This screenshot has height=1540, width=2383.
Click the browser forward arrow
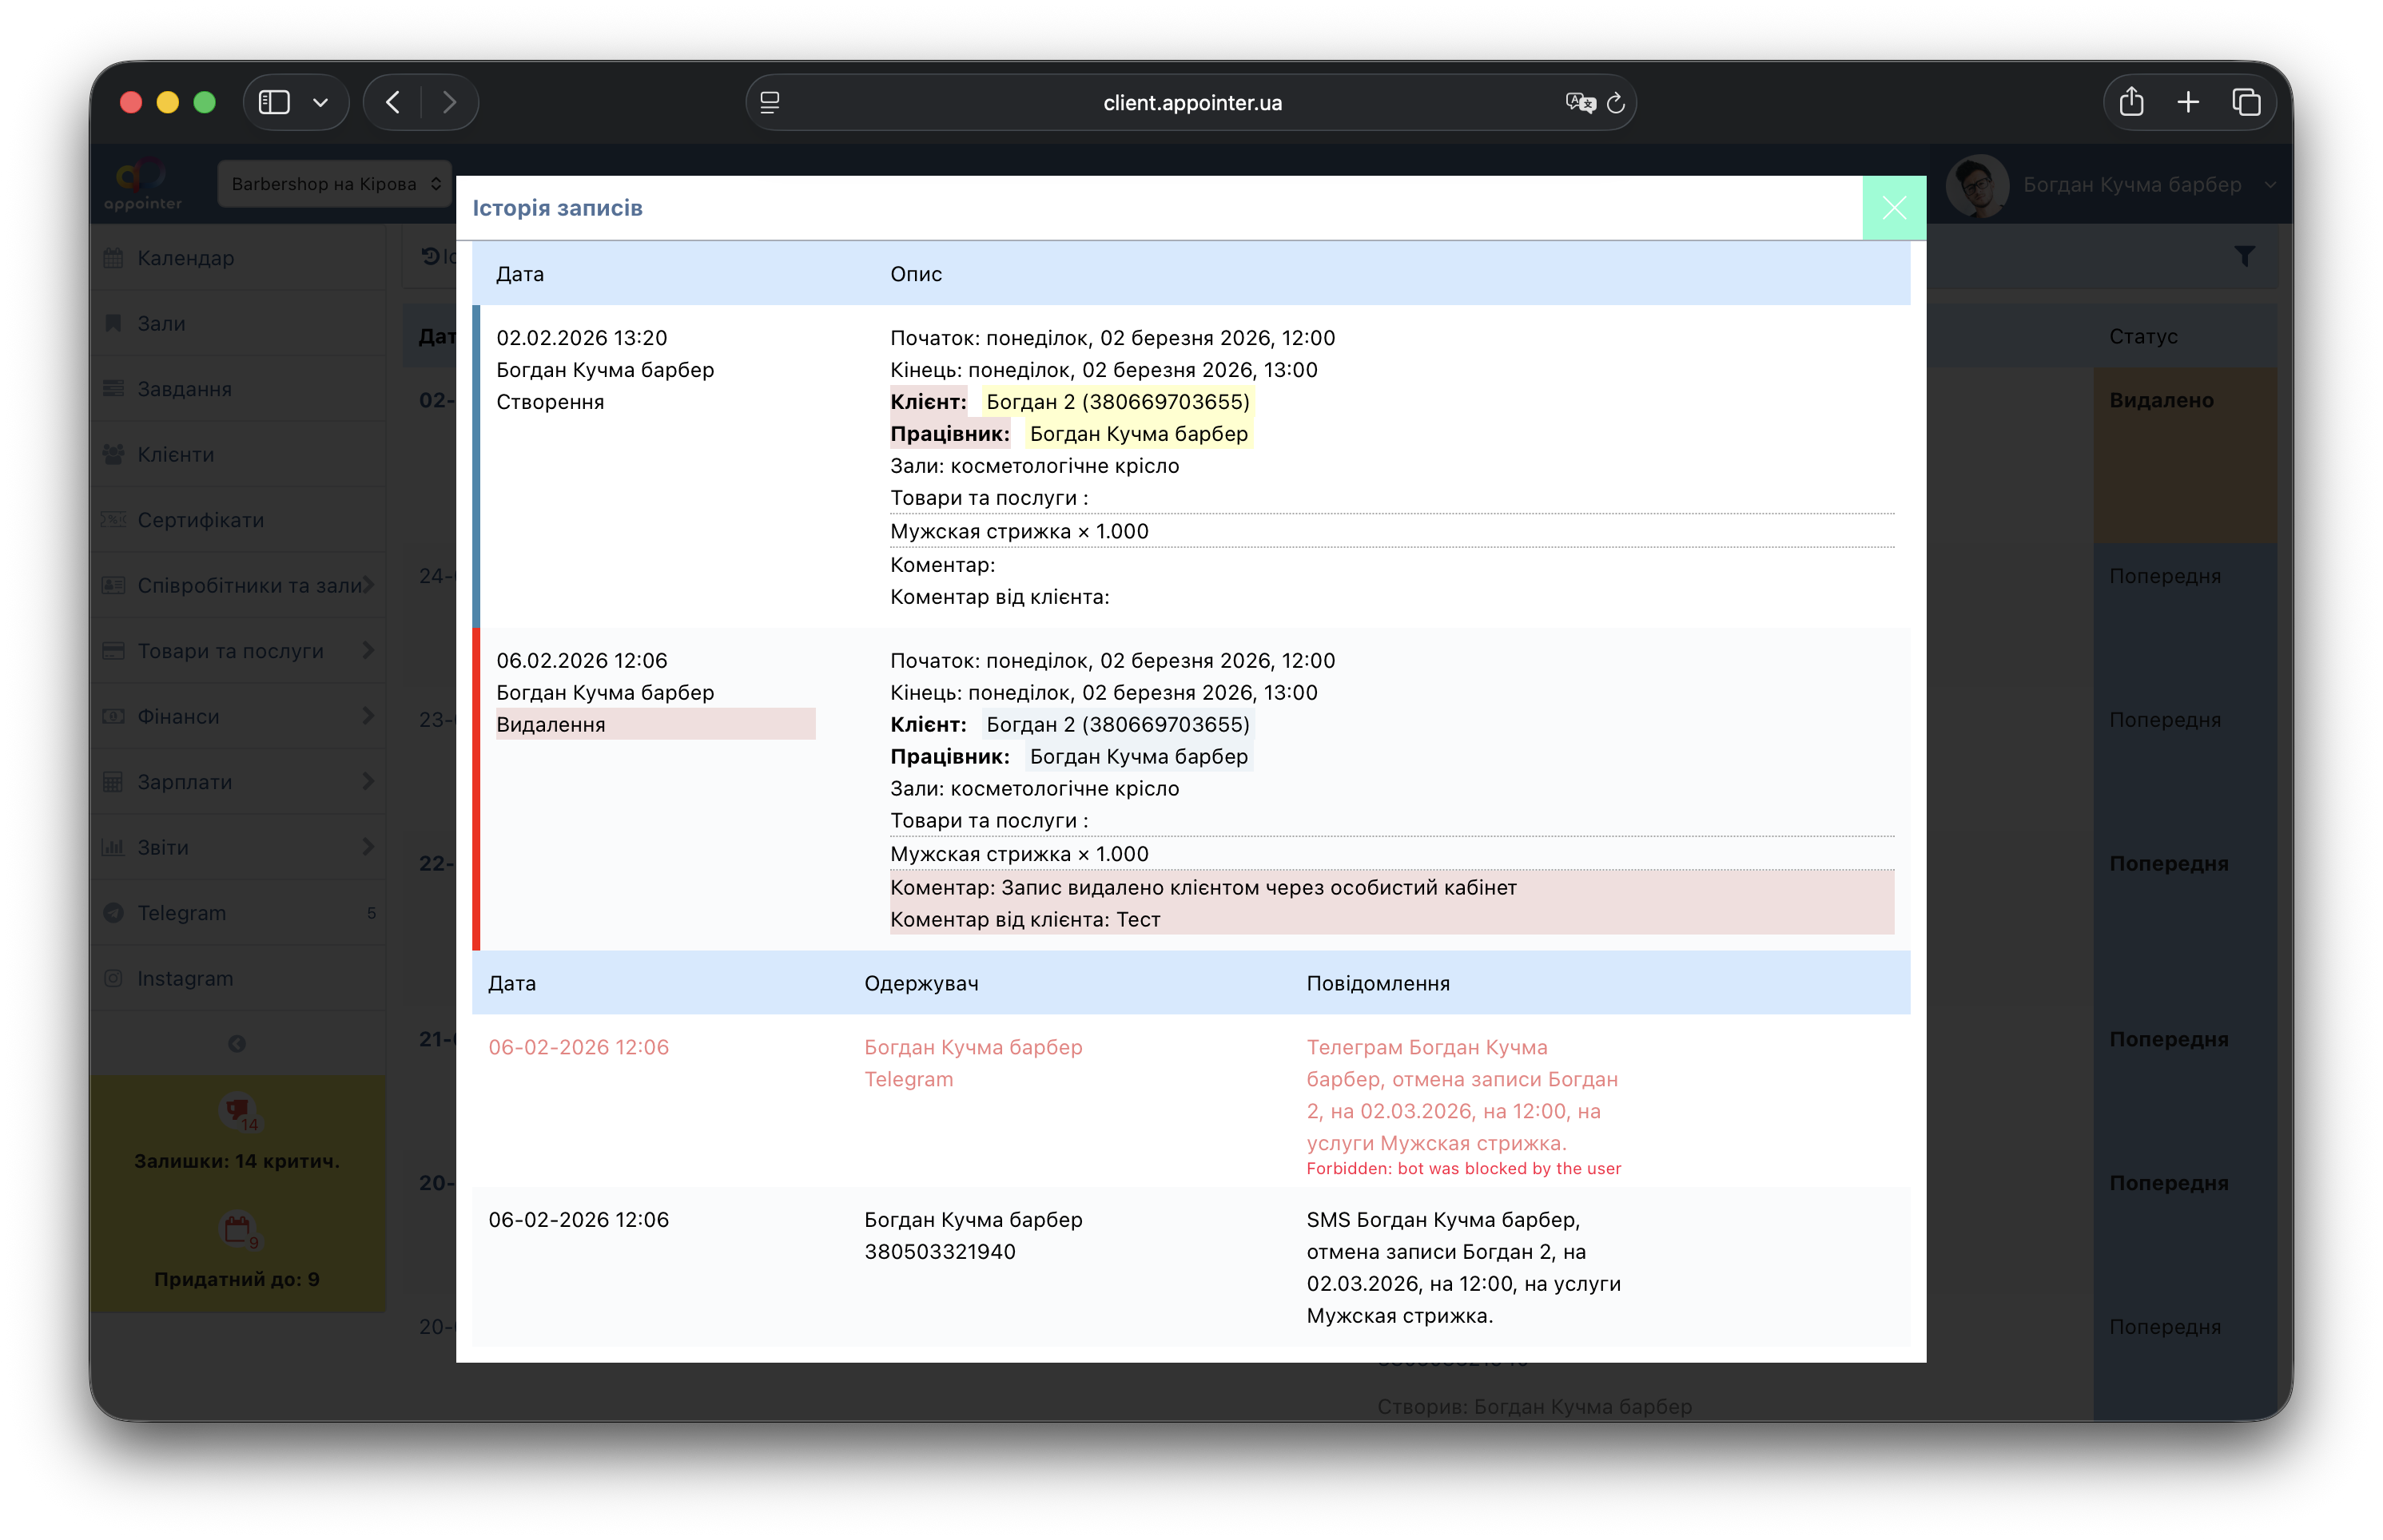click(x=449, y=102)
